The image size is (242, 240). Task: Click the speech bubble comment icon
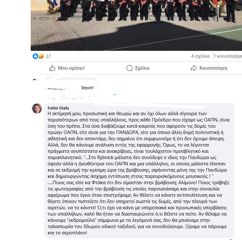(x=129, y=68)
